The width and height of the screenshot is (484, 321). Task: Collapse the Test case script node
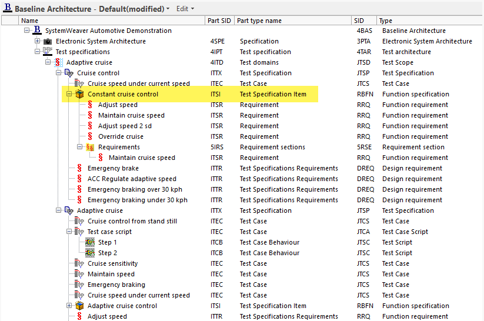69,231
